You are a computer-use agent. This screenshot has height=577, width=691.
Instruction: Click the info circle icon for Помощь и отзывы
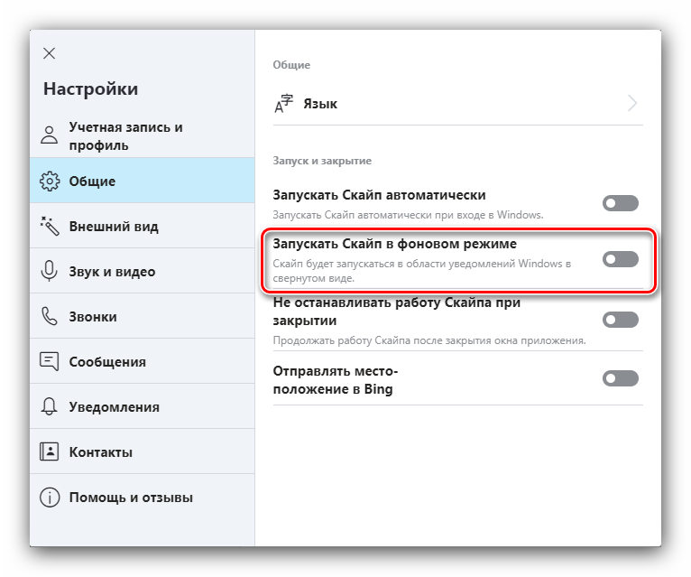50,498
